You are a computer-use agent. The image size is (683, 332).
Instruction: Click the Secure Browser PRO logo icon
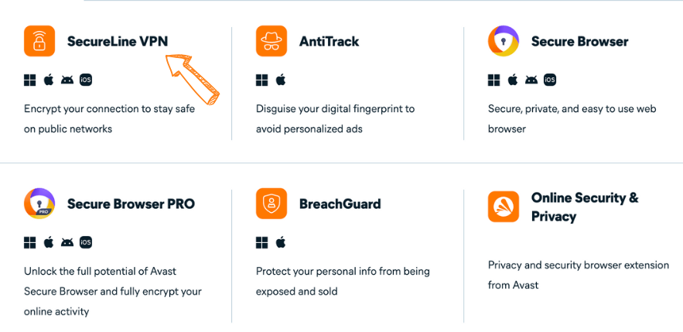tap(39, 204)
